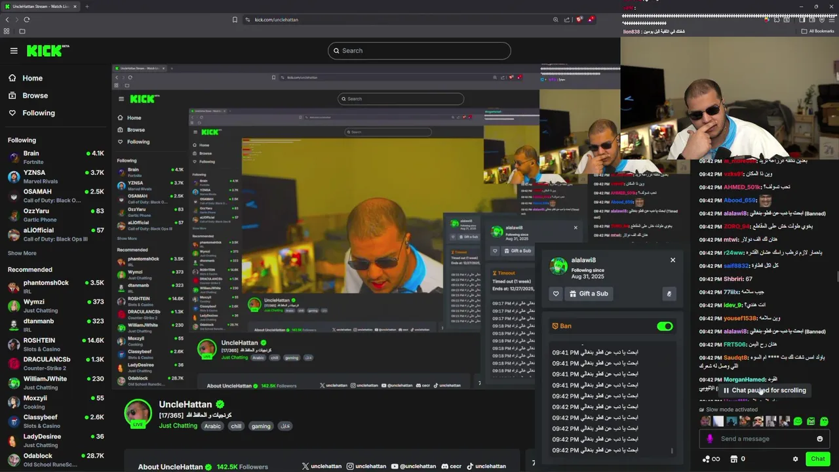
Task: Open the DRACULANCSb Counter-Strike 2 channel
Action: [x=56, y=363]
